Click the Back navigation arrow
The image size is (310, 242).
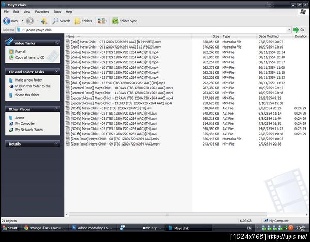point(7,21)
